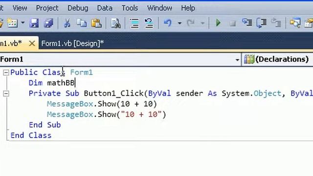313x176 pixels.
Task: Open the Undo history dropdown arrow
Action: (179, 23)
